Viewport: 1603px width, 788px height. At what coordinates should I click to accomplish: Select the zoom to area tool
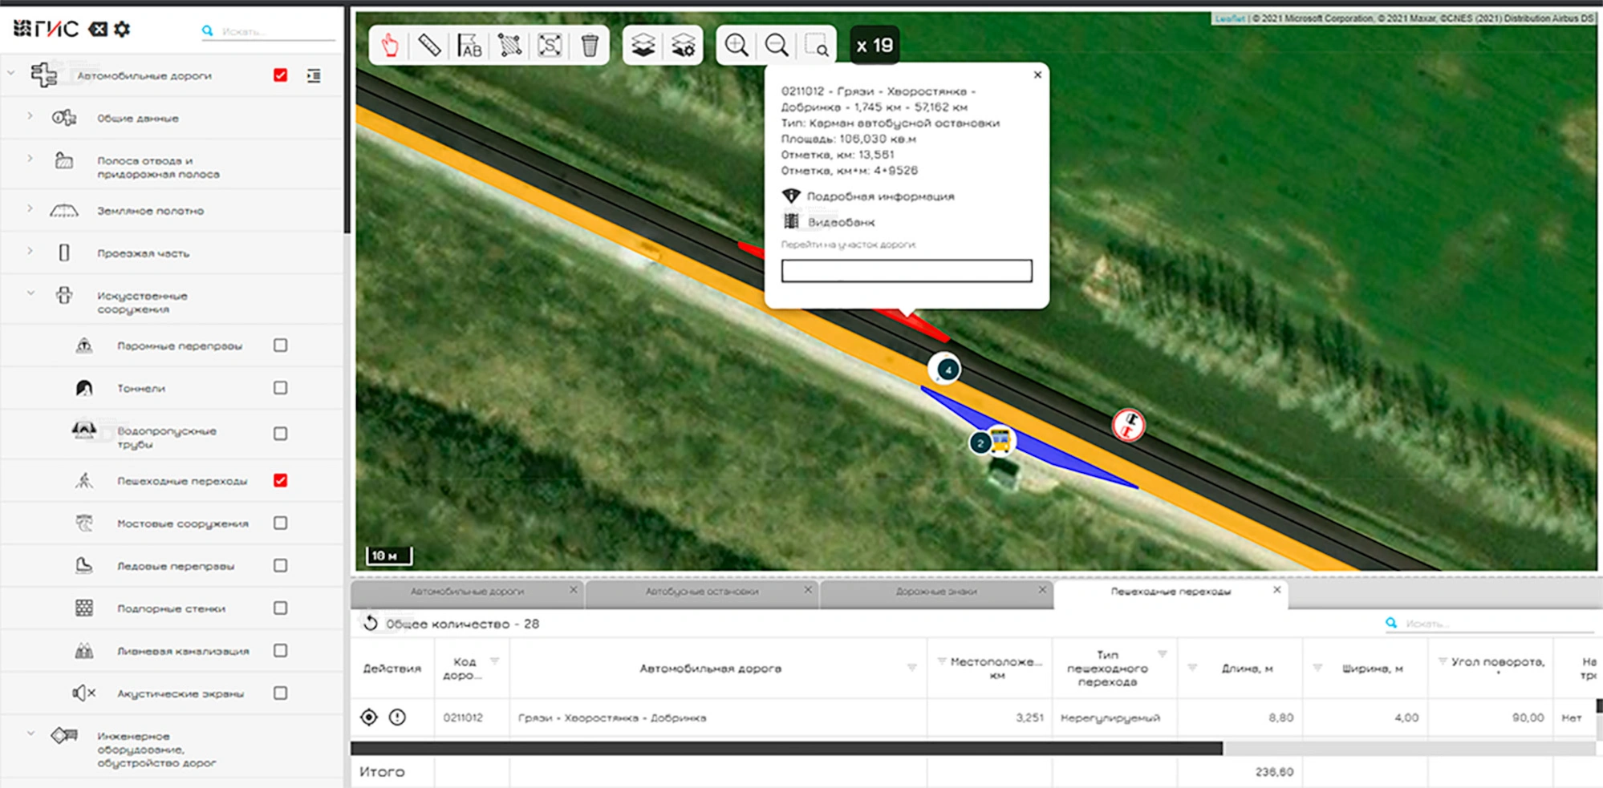(817, 46)
